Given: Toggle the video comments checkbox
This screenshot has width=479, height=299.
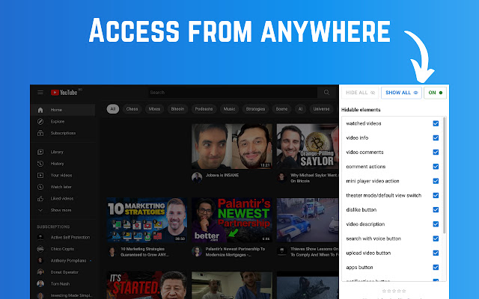Looking at the screenshot, I should 436,152.
